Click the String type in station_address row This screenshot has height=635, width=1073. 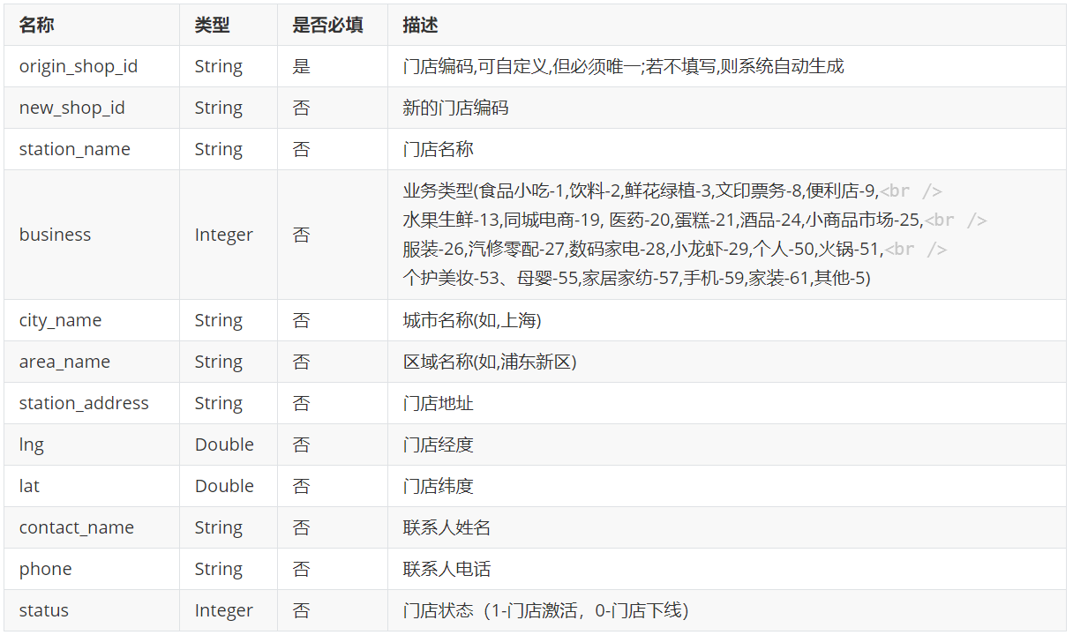click(x=219, y=403)
